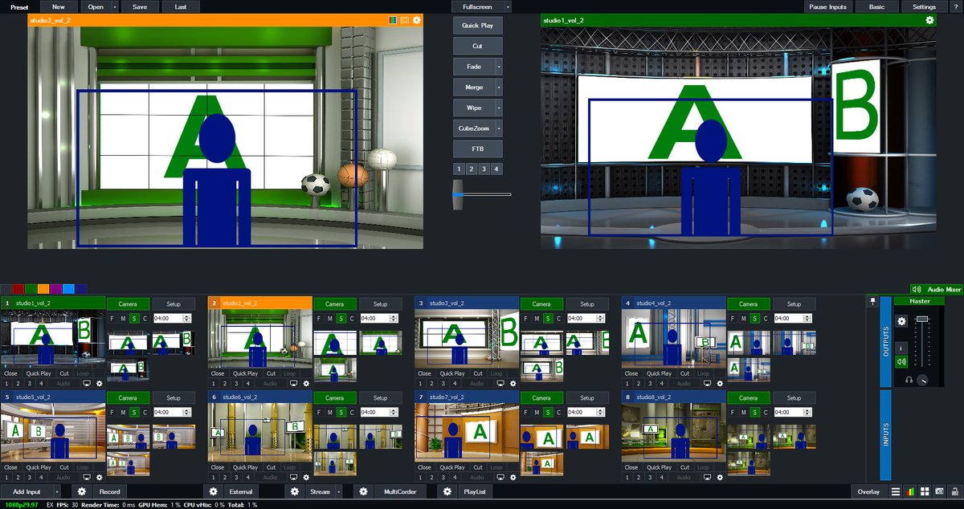Open Setup tab for input 8 studio8_vol_2

794,397
